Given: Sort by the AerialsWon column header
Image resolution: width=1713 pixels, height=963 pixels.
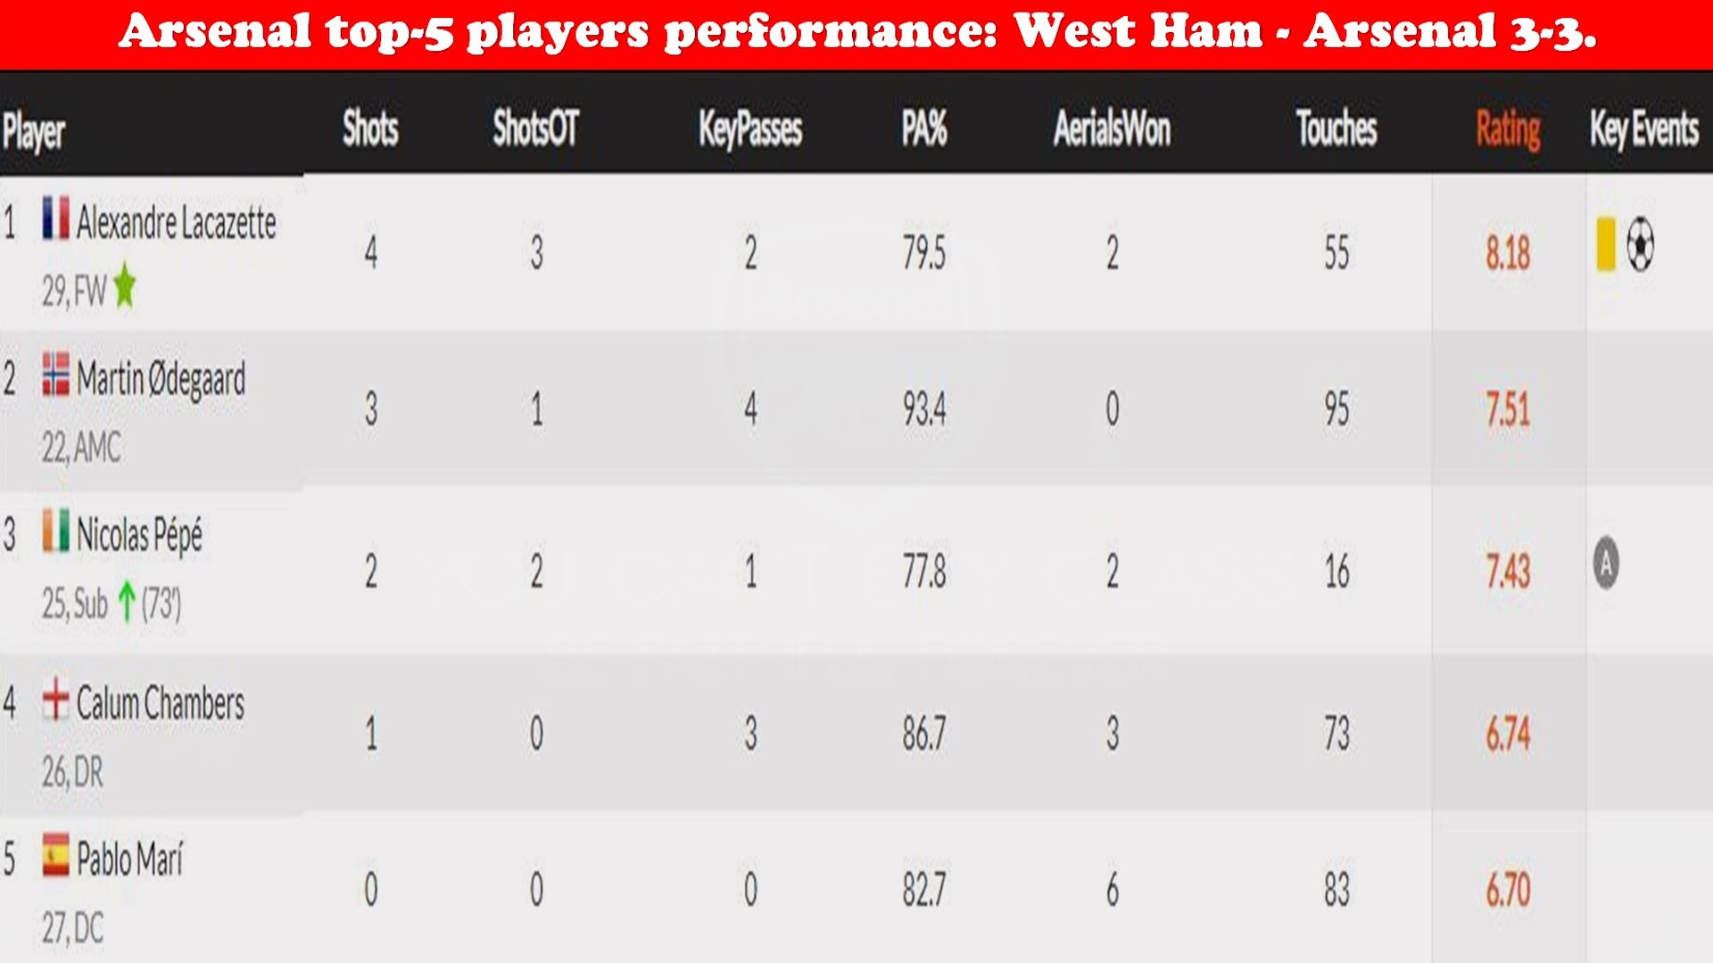Looking at the screenshot, I should (x=1112, y=128).
